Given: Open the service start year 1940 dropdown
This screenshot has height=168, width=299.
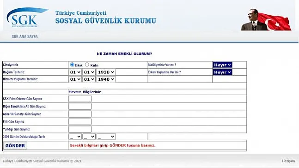Looking at the screenshot, I should point(106,79).
